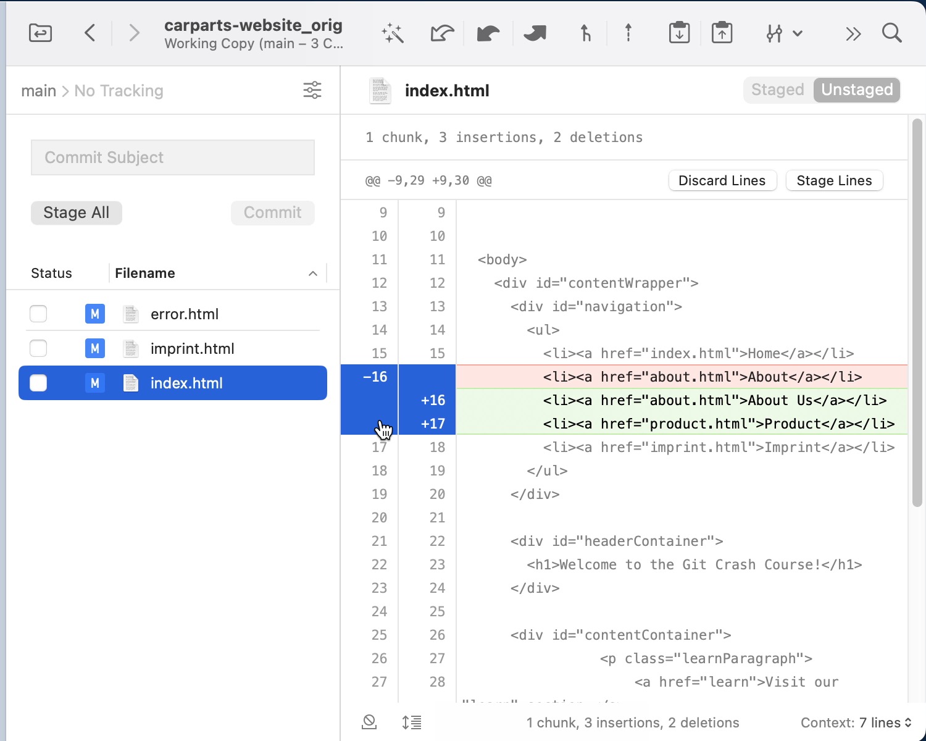Image resolution: width=926 pixels, height=741 pixels.
Task: Select index.html in file list
Action: (173, 383)
